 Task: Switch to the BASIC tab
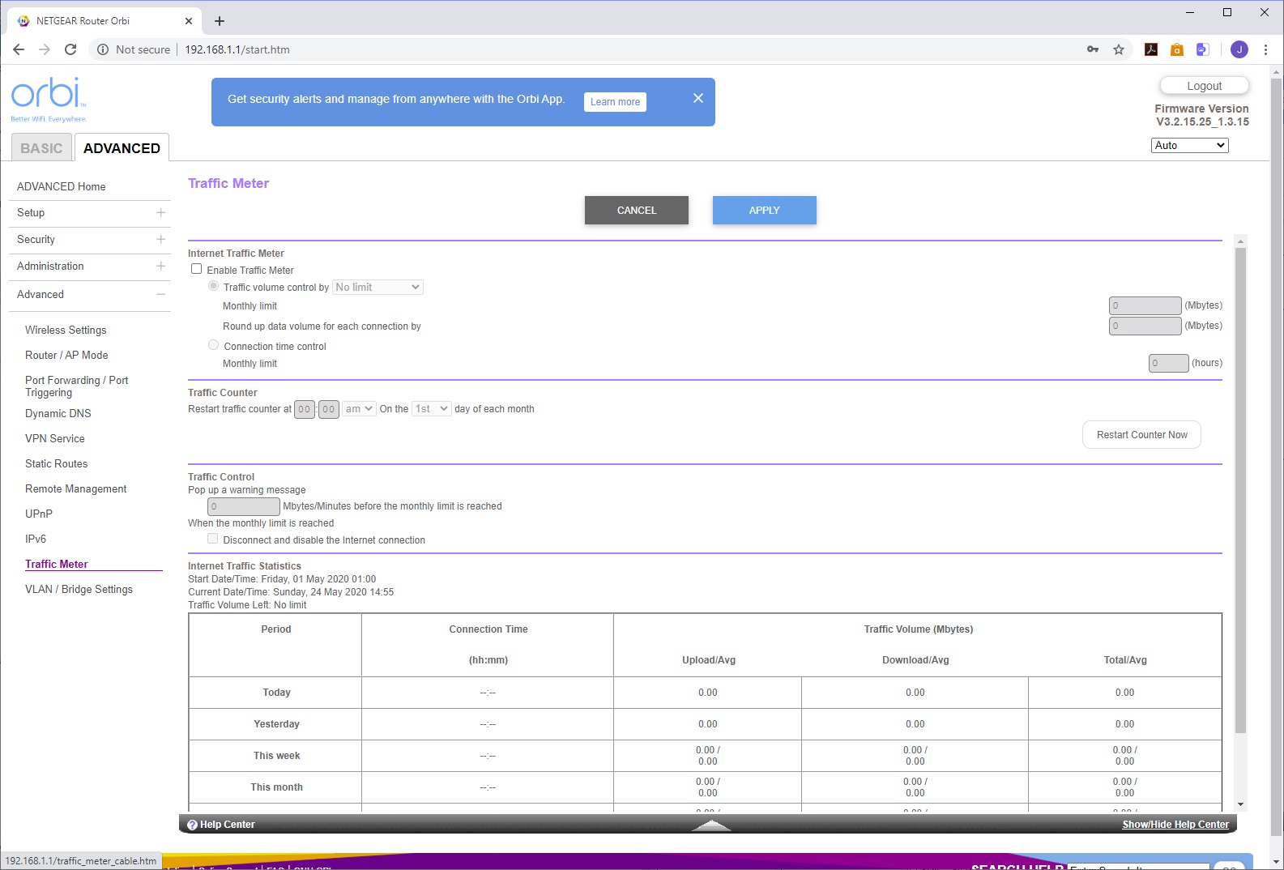tap(41, 148)
